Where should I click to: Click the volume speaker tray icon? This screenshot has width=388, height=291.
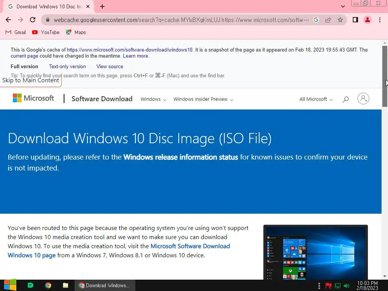[346, 286]
